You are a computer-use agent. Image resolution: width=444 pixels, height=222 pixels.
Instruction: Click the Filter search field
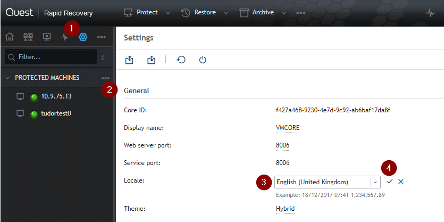click(51, 57)
